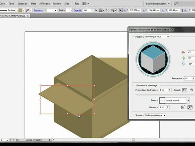Viewport: 195px width, 146px height.
Task: Click the search magnifier icon
Action: (x=176, y=4)
